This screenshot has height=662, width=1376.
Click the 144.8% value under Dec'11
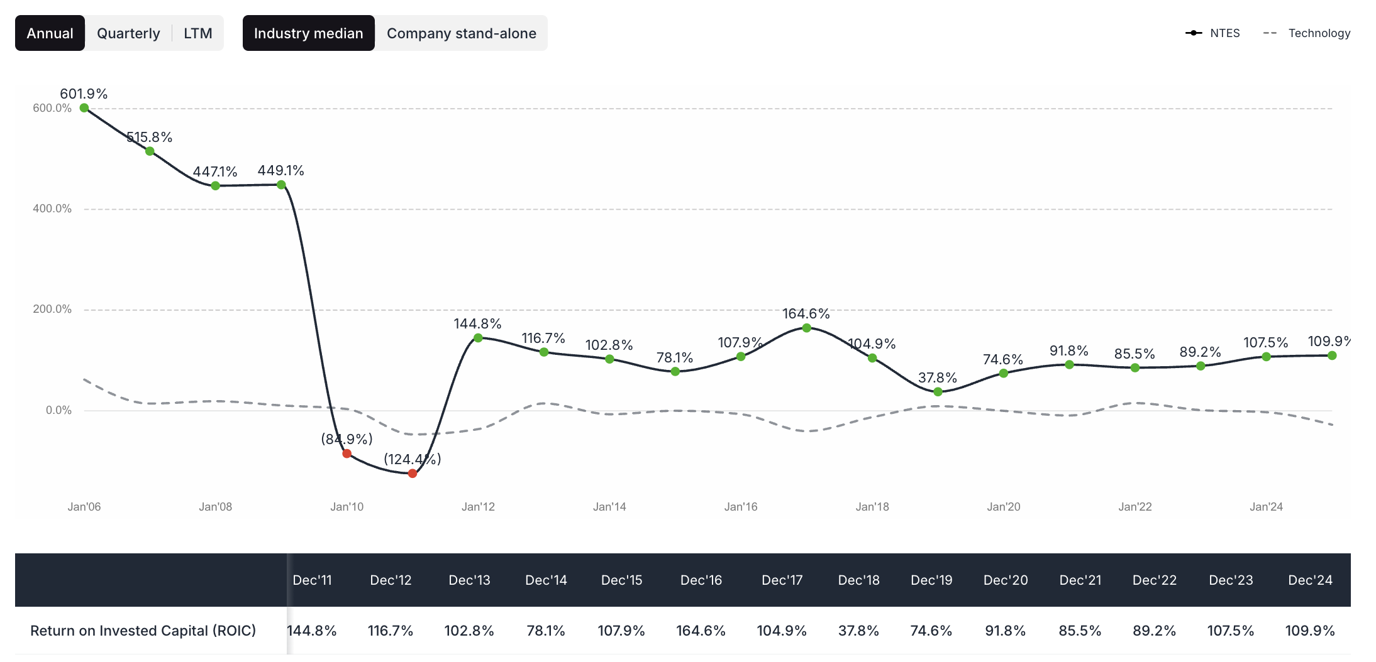pos(313,631)
